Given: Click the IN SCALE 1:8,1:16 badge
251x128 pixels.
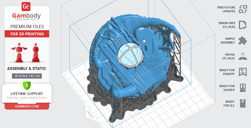Looking at the screenshot, I should coord(27,76).
